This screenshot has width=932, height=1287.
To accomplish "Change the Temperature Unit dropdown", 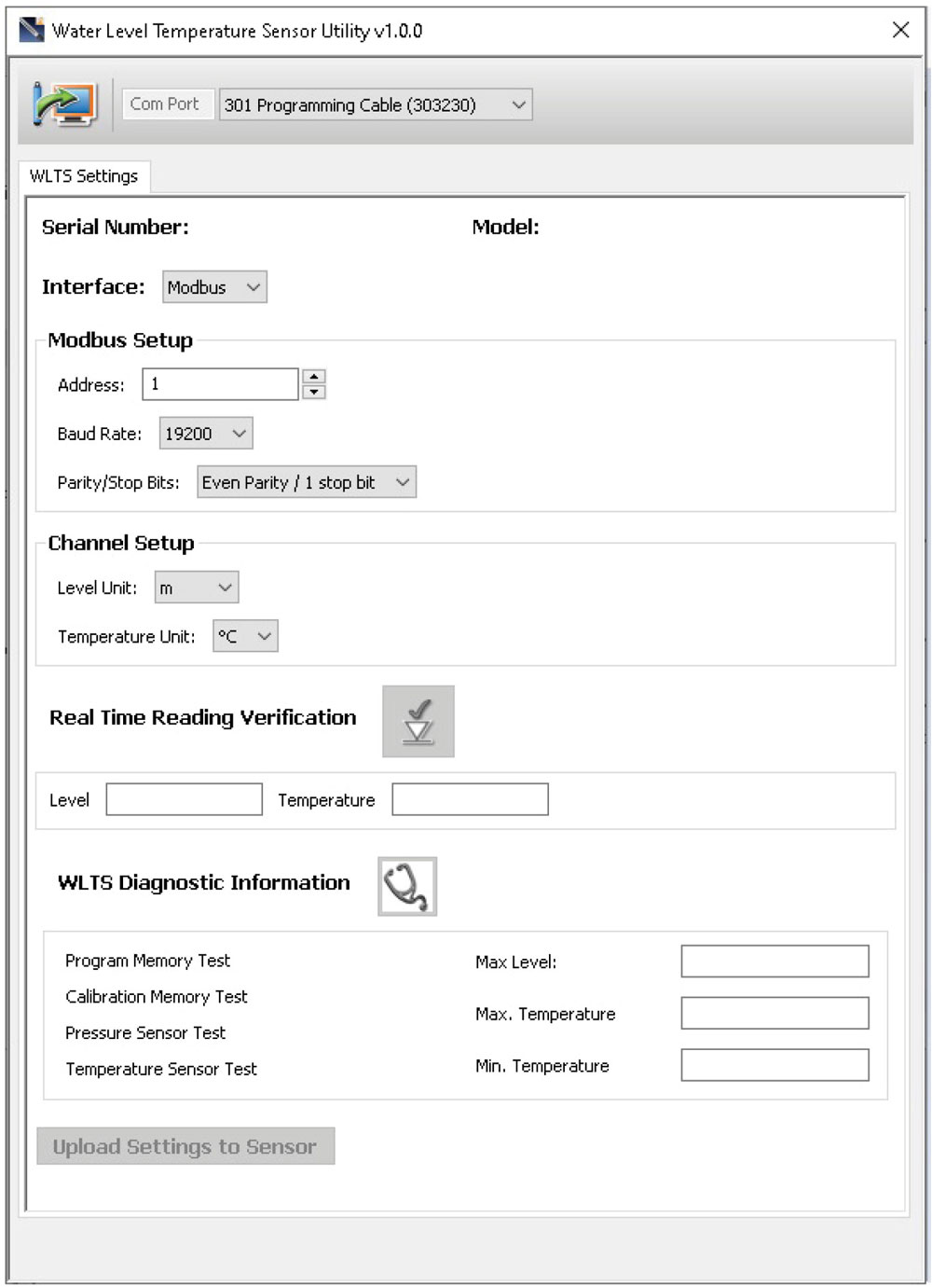I will 245,636.
